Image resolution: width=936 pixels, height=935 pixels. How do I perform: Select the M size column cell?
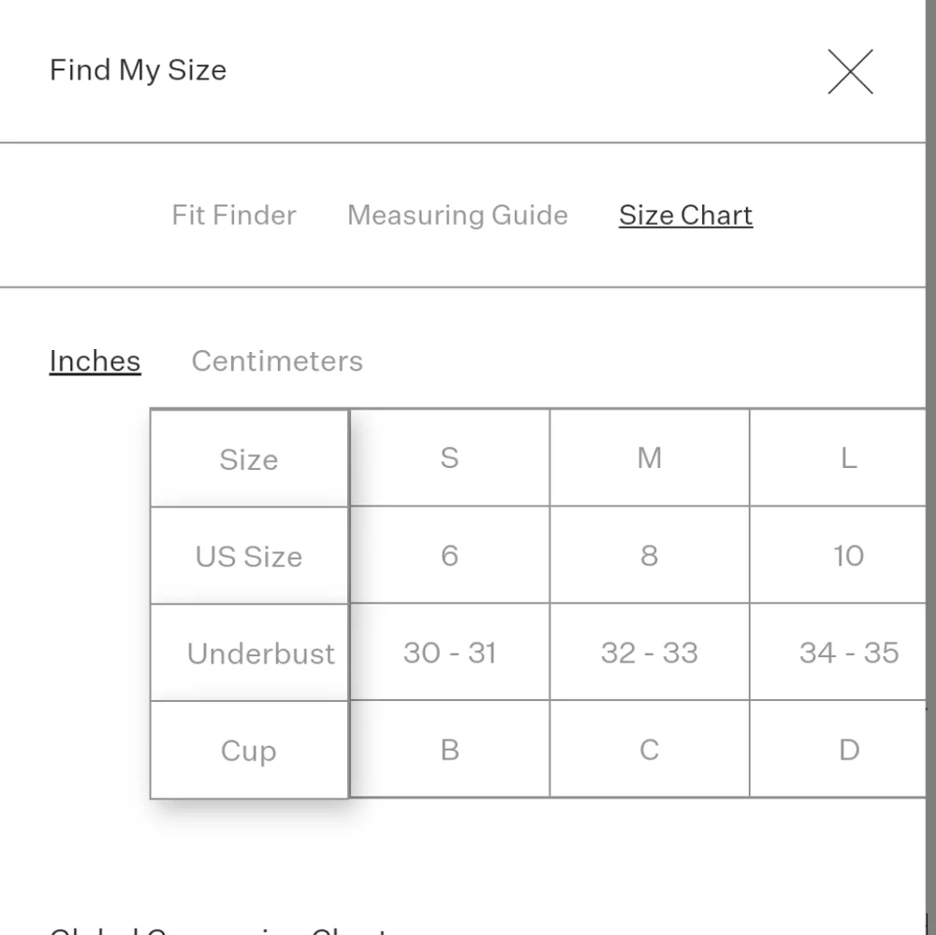[x=650, y=458]
